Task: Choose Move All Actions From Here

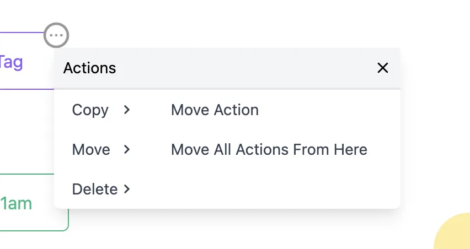Action: [x=269, y=149]
